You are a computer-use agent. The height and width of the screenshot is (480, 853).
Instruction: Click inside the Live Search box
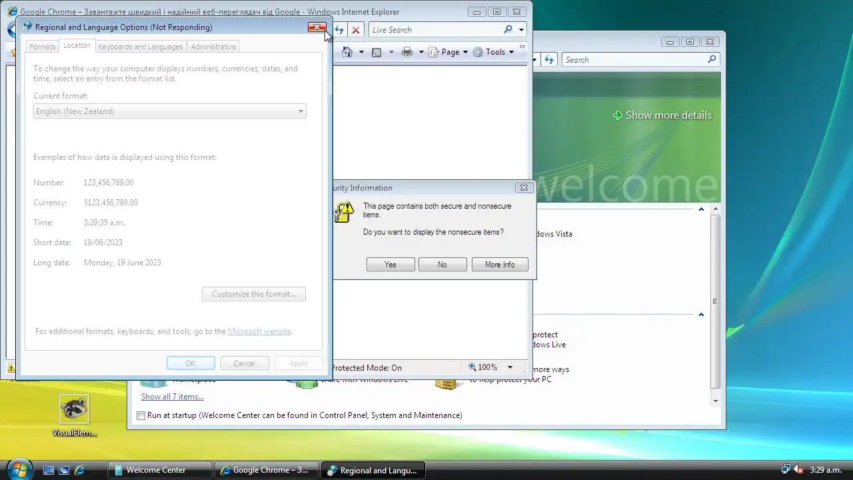tap(434, 30)
